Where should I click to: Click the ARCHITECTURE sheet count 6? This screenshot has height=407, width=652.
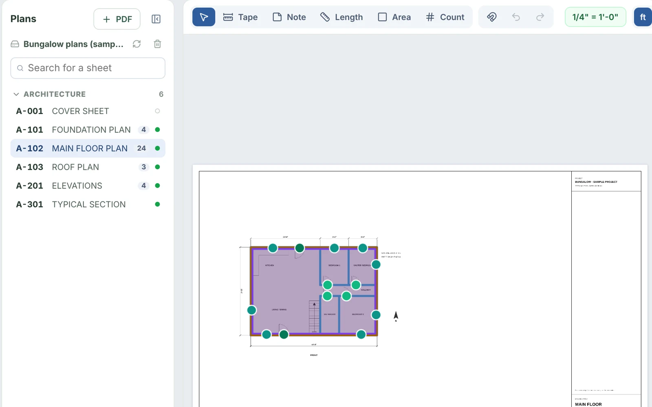tap(161, 94)
